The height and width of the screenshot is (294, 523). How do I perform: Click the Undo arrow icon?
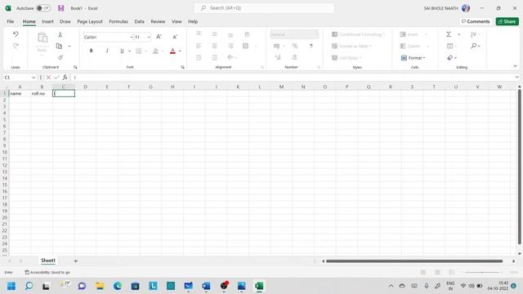pos(16,34)
